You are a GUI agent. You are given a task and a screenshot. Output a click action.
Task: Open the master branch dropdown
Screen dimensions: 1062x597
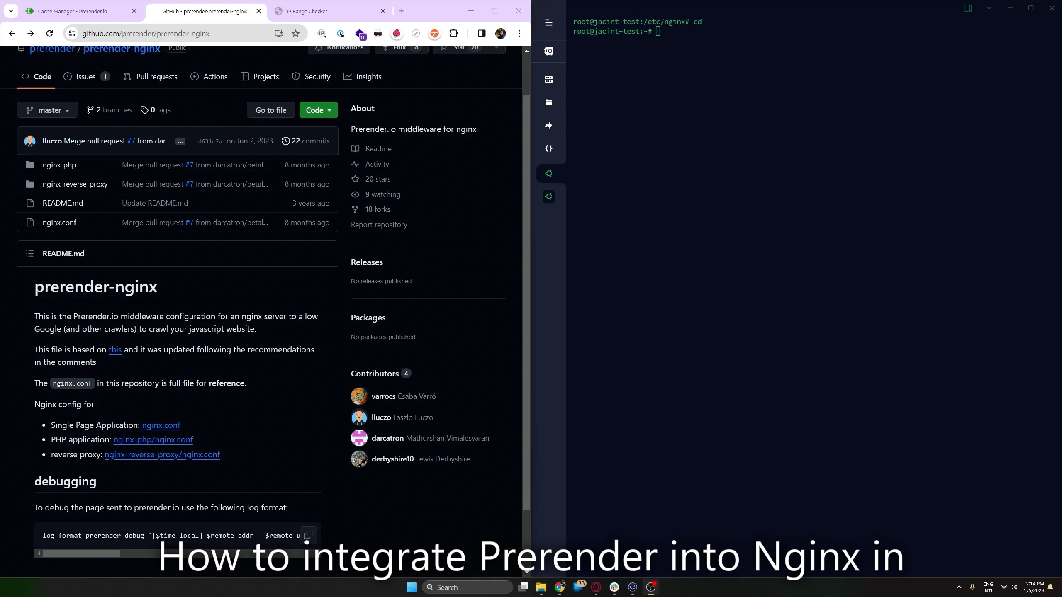(x=47, y=109)
